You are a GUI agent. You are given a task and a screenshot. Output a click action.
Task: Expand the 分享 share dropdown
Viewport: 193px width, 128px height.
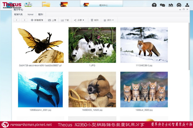pyautogui.click(x=79, y=20)
